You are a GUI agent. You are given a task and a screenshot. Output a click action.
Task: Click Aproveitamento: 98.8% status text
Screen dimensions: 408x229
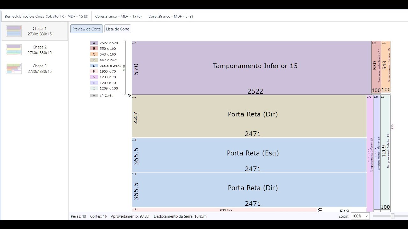tap(130, 216)
